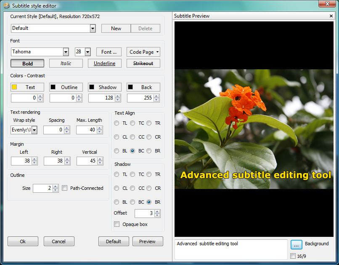Pick the Back color
The width and height of the screenshot is (339, 265).
point(143,87)
